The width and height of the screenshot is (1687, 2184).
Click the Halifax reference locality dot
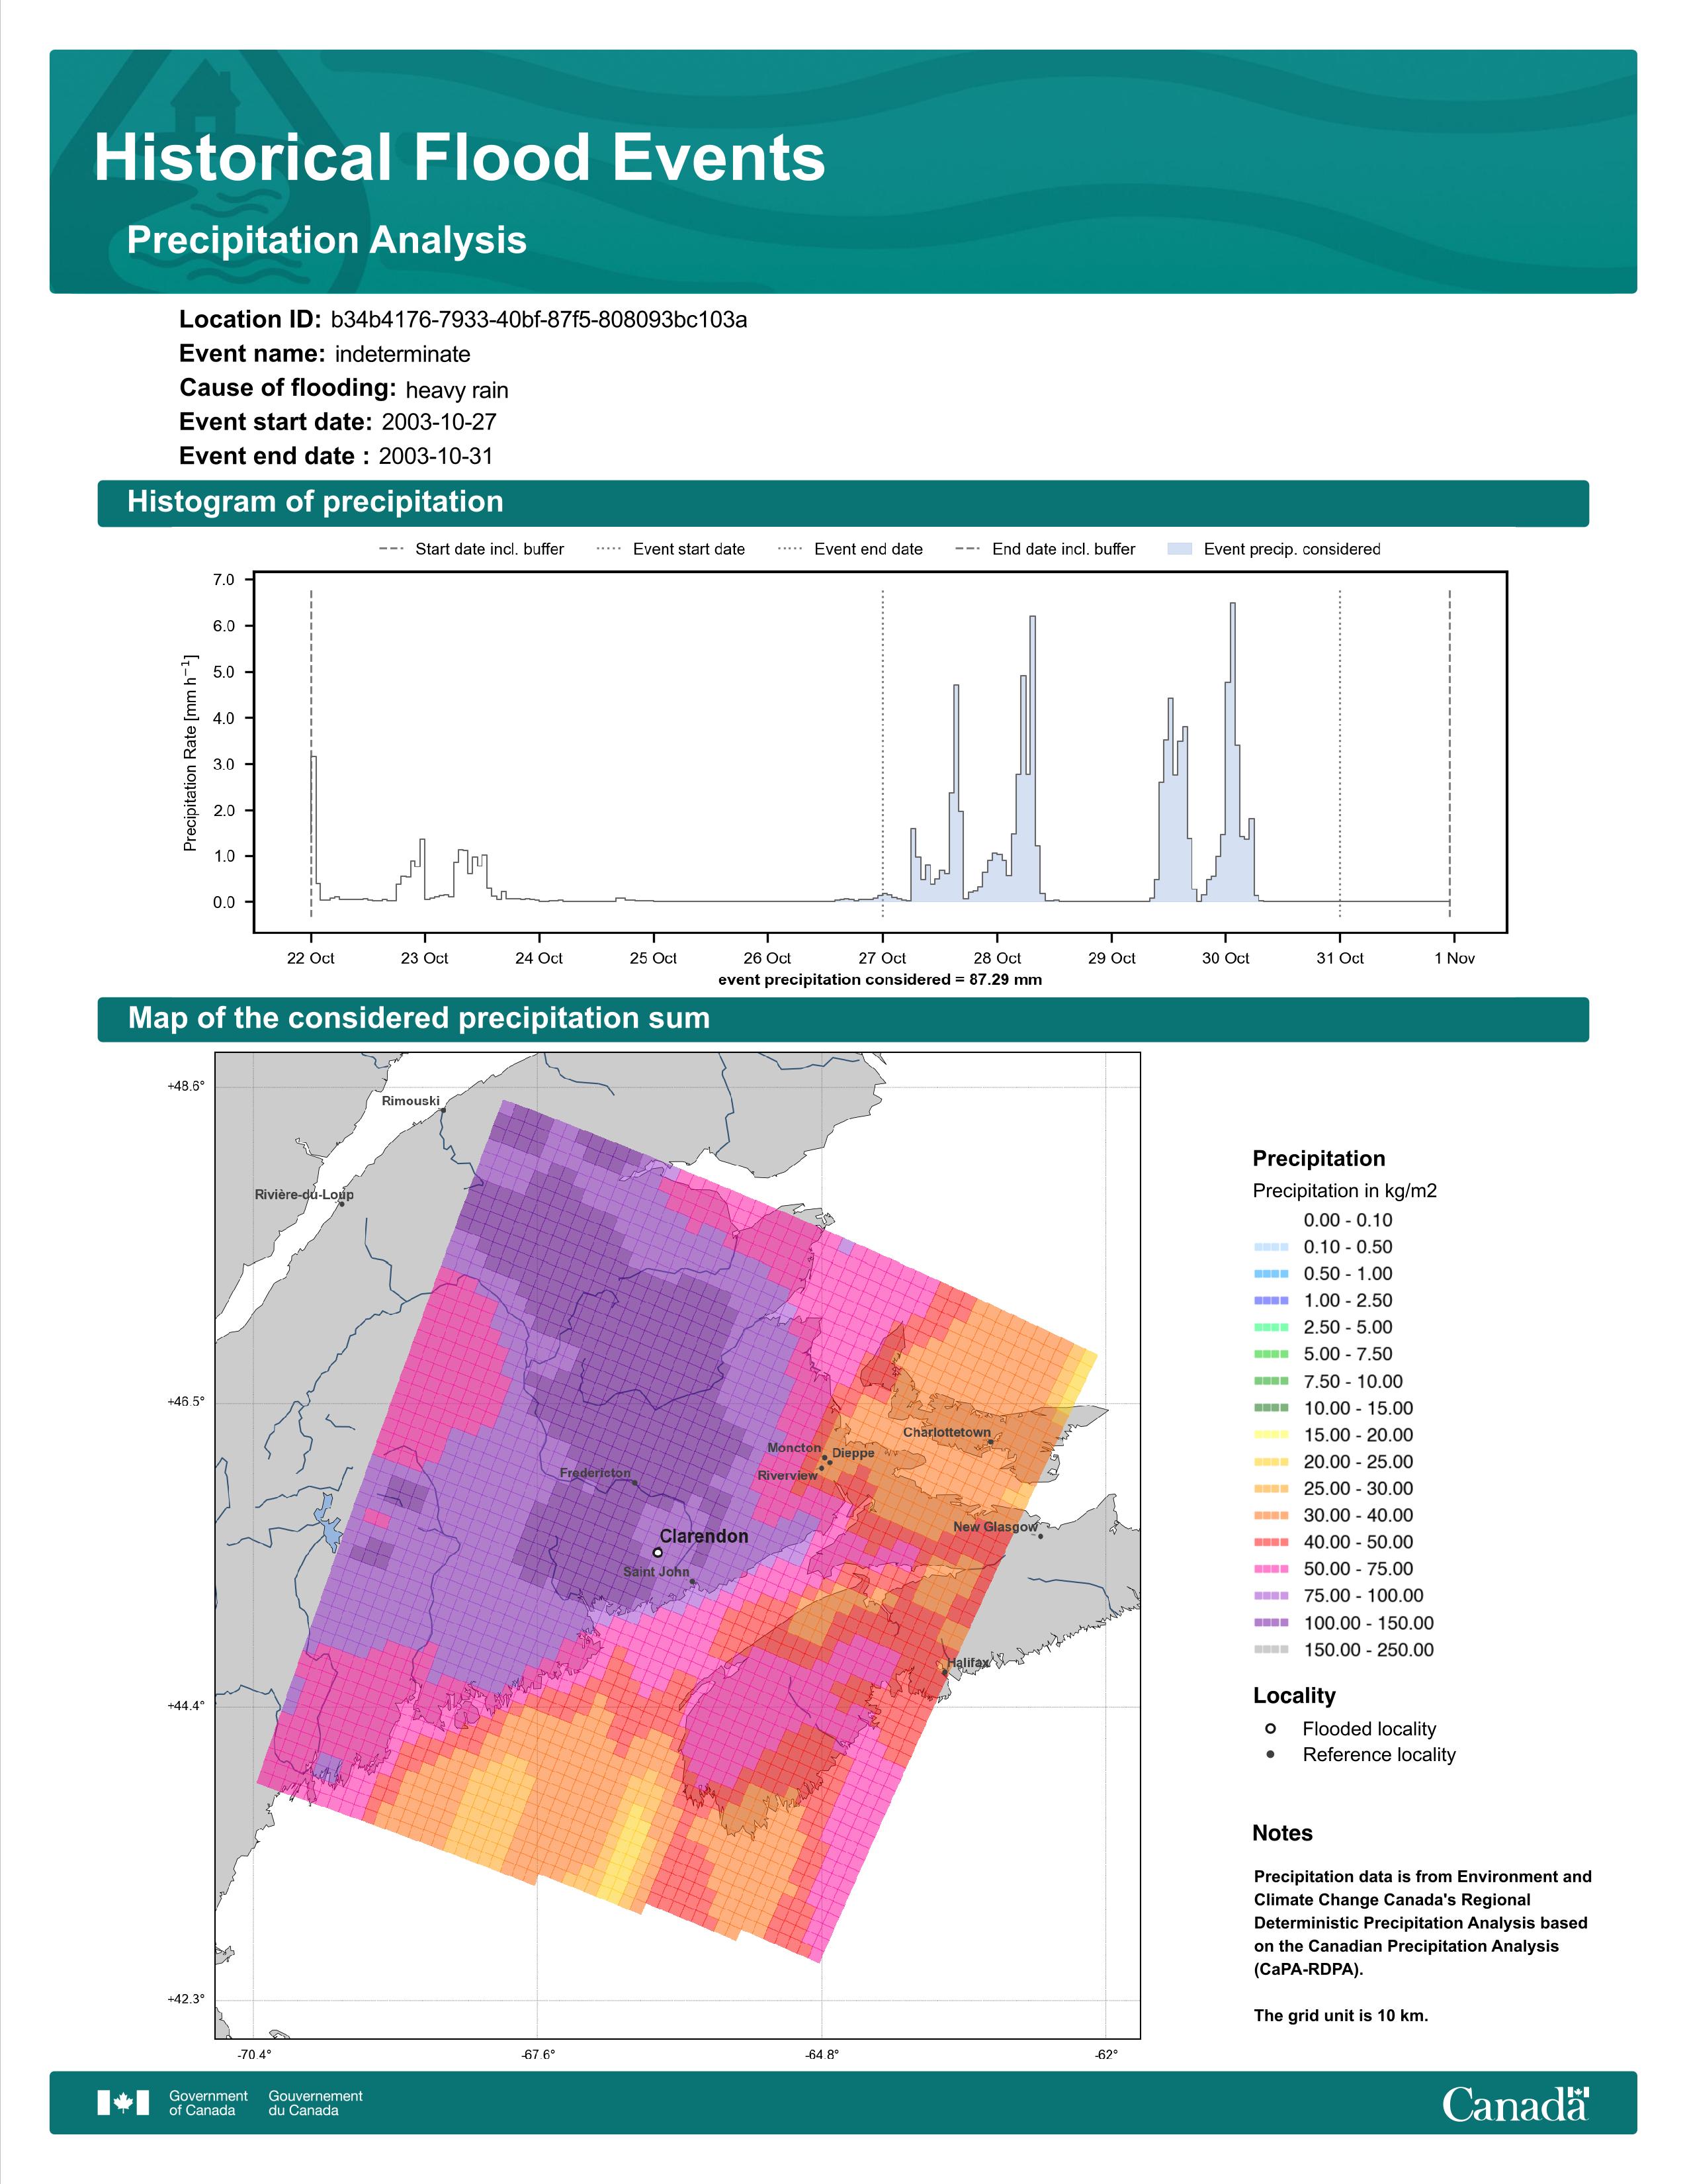pos(945,1671)
